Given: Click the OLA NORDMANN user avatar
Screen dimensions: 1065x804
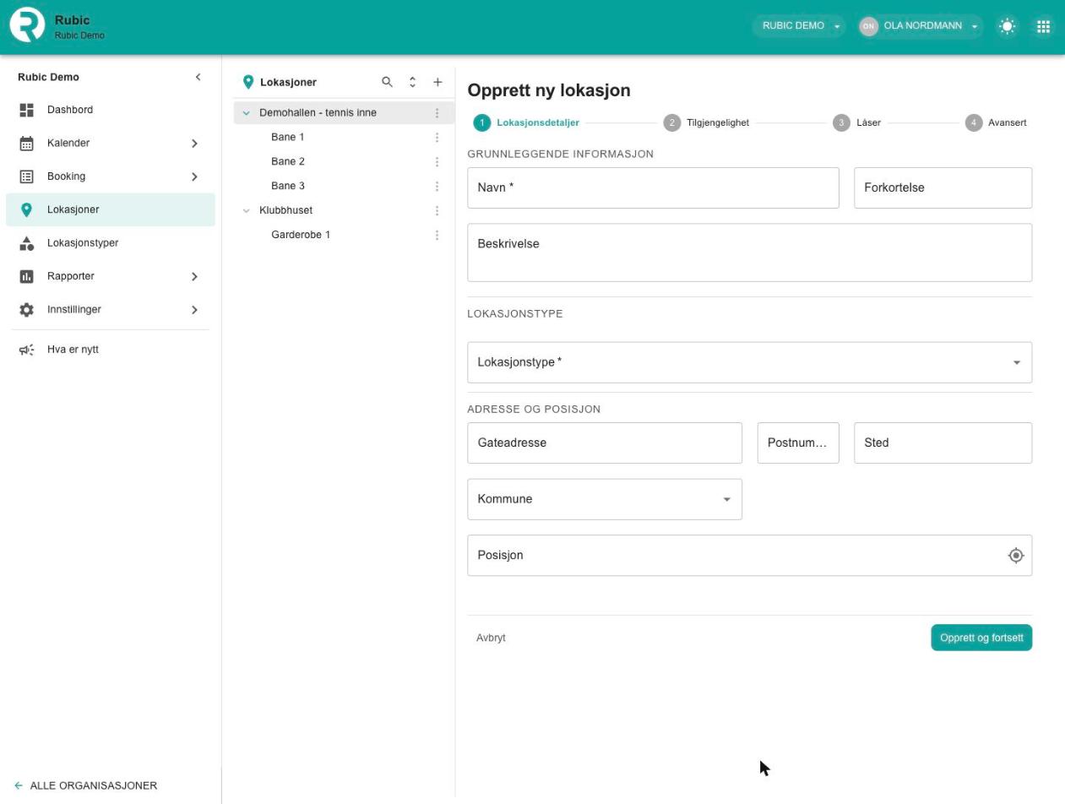Looking at the screenshot, I should (868, 26).
